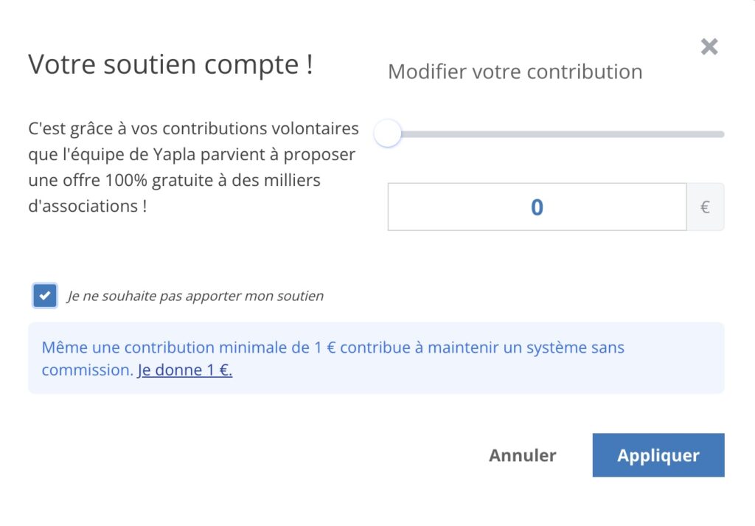Click the checkbox label text about soutien

pos(195,295)
